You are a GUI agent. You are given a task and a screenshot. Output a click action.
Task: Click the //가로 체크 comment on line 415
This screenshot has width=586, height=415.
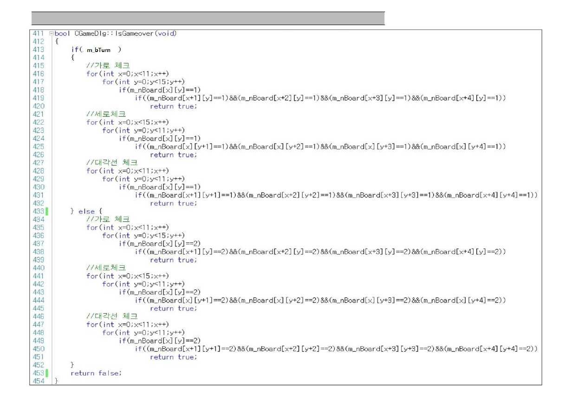108,66
